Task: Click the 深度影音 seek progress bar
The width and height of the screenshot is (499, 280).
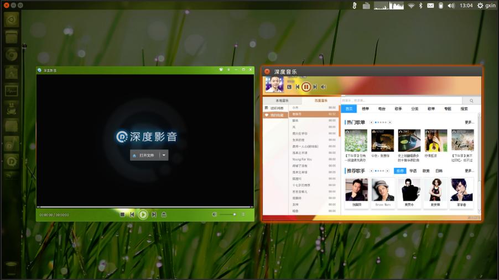Action: pos(145,207)
